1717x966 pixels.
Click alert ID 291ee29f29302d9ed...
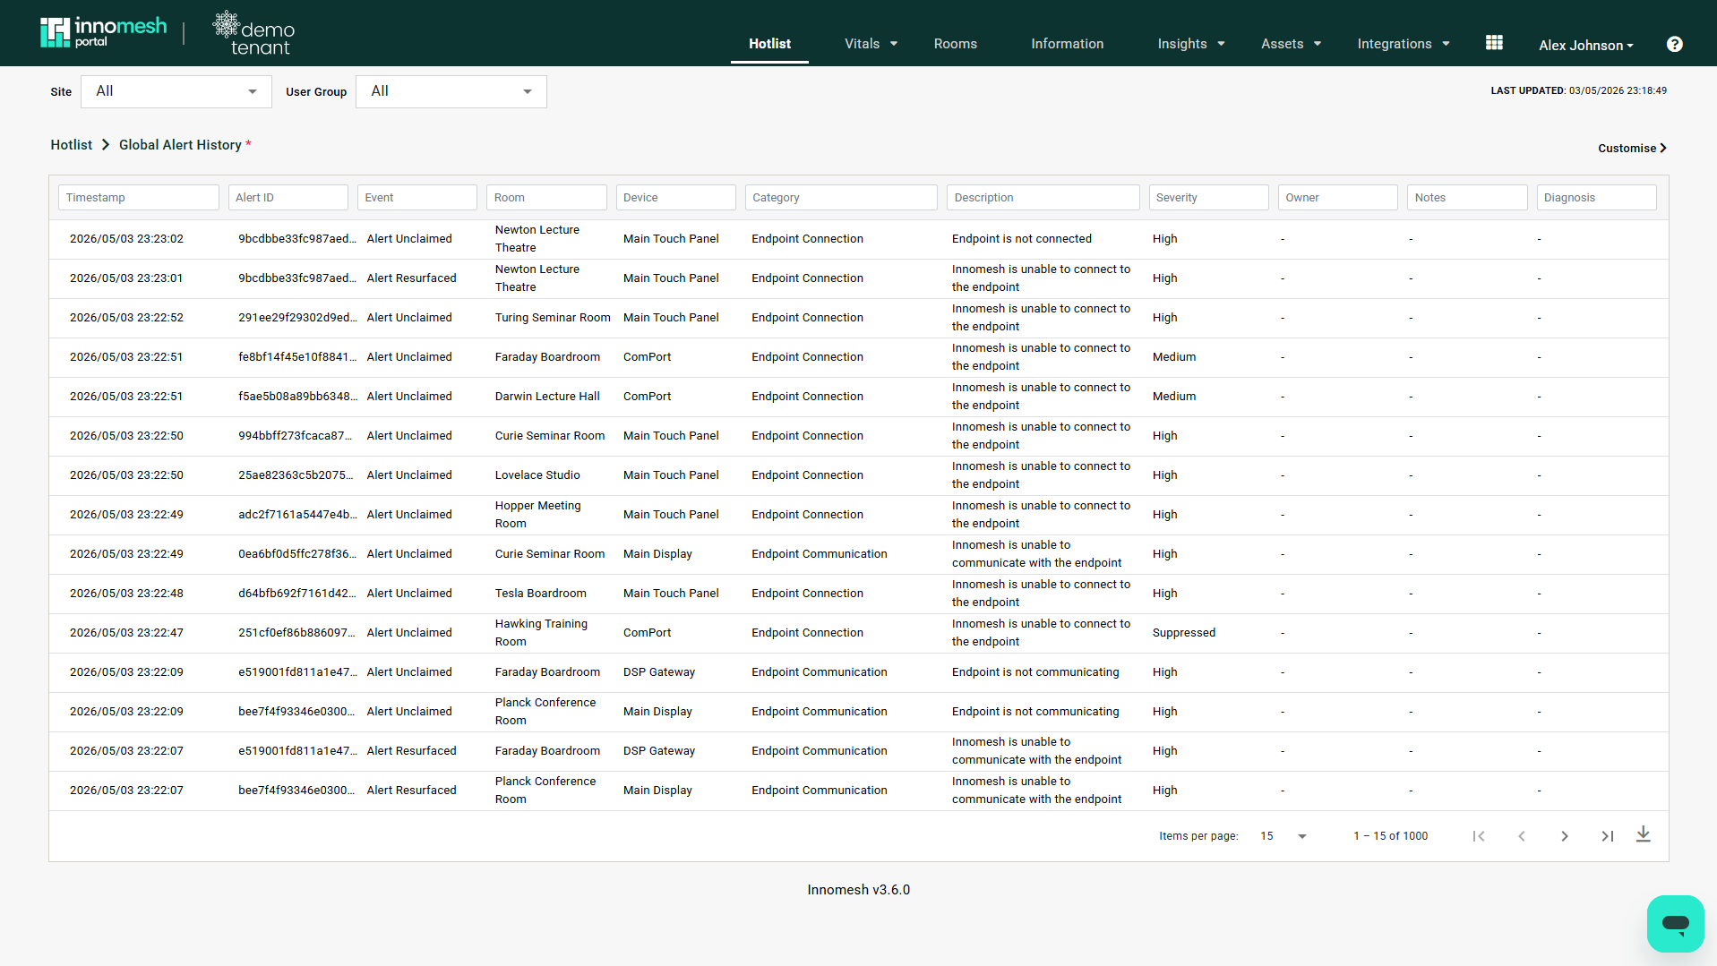point(297,318)
